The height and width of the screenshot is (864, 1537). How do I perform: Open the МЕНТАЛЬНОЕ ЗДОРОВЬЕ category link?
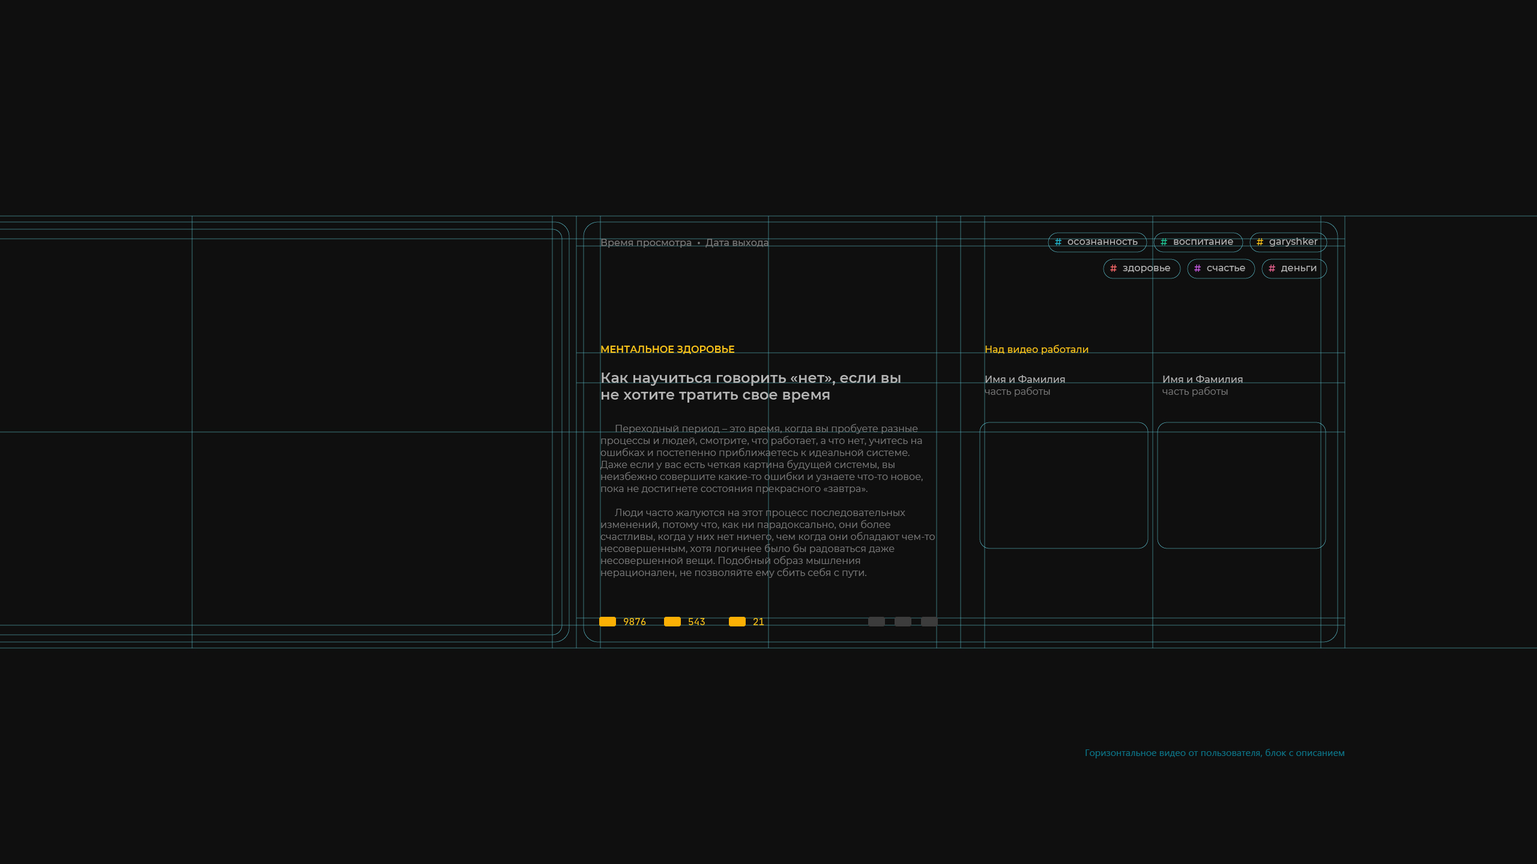coord(667,349)
